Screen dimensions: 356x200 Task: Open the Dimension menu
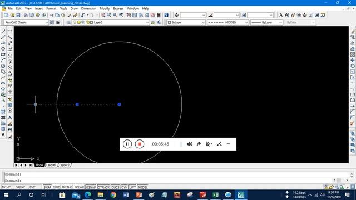click(88, 9)
